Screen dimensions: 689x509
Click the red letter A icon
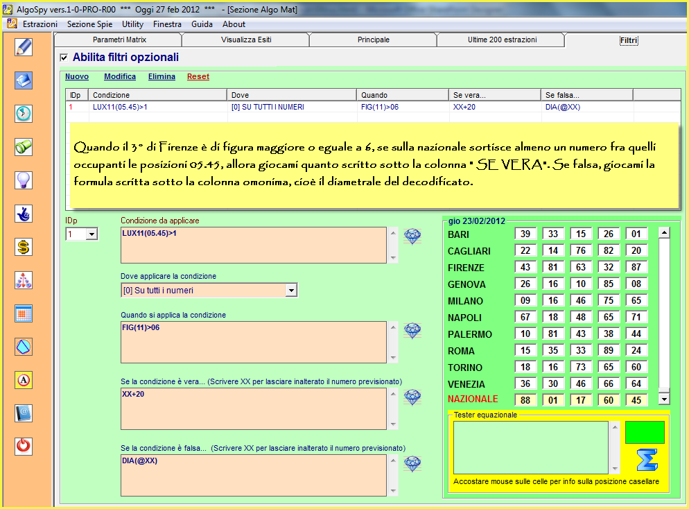(24, 380)
